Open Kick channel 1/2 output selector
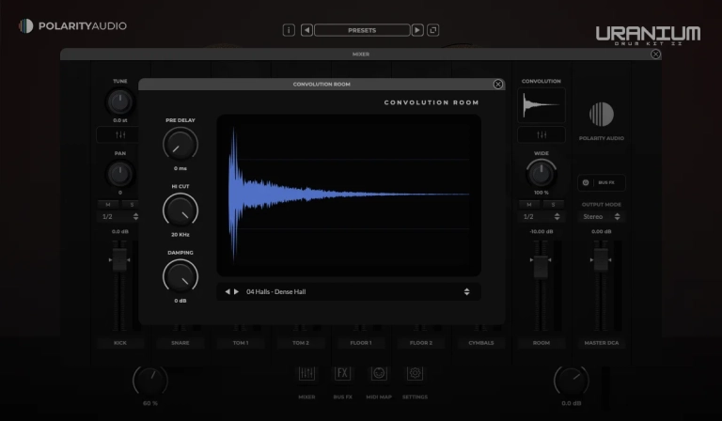Image resolution: width=722 pixels, height=421 pixels. [x=119, y=217]
